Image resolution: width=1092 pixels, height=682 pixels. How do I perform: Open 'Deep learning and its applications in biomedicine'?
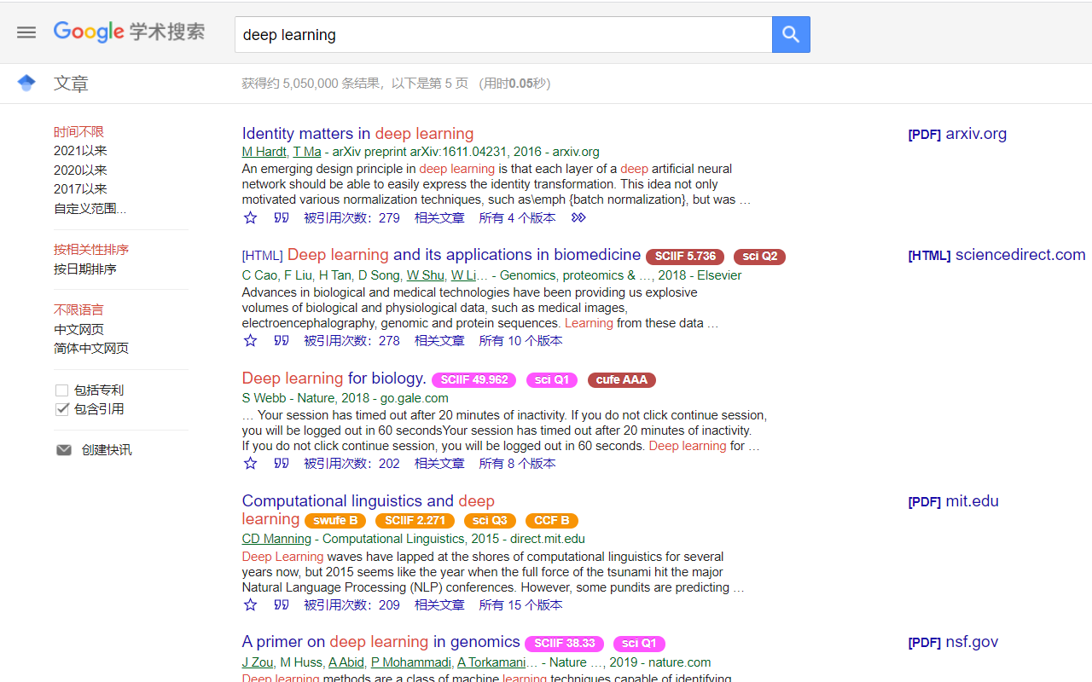pos(464,255)
